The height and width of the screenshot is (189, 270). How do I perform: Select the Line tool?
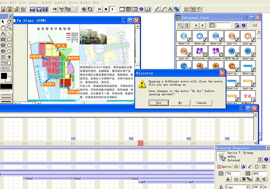(9, 33)
